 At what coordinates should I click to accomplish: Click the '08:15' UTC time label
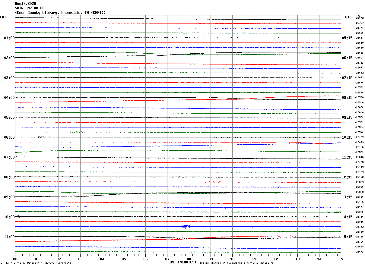click(x=347, y=98)
